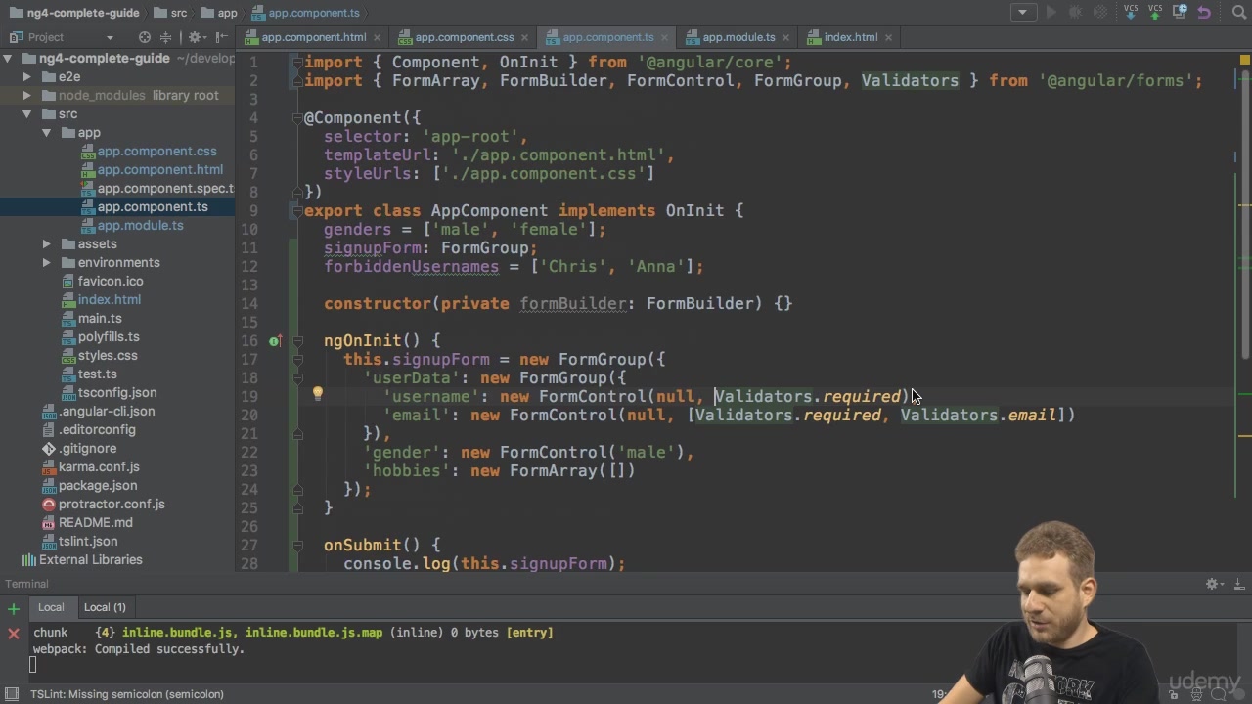Expand External Libraries node
Image resolution: width=1252 pixels, height=704 pixels.
(81, 559)
